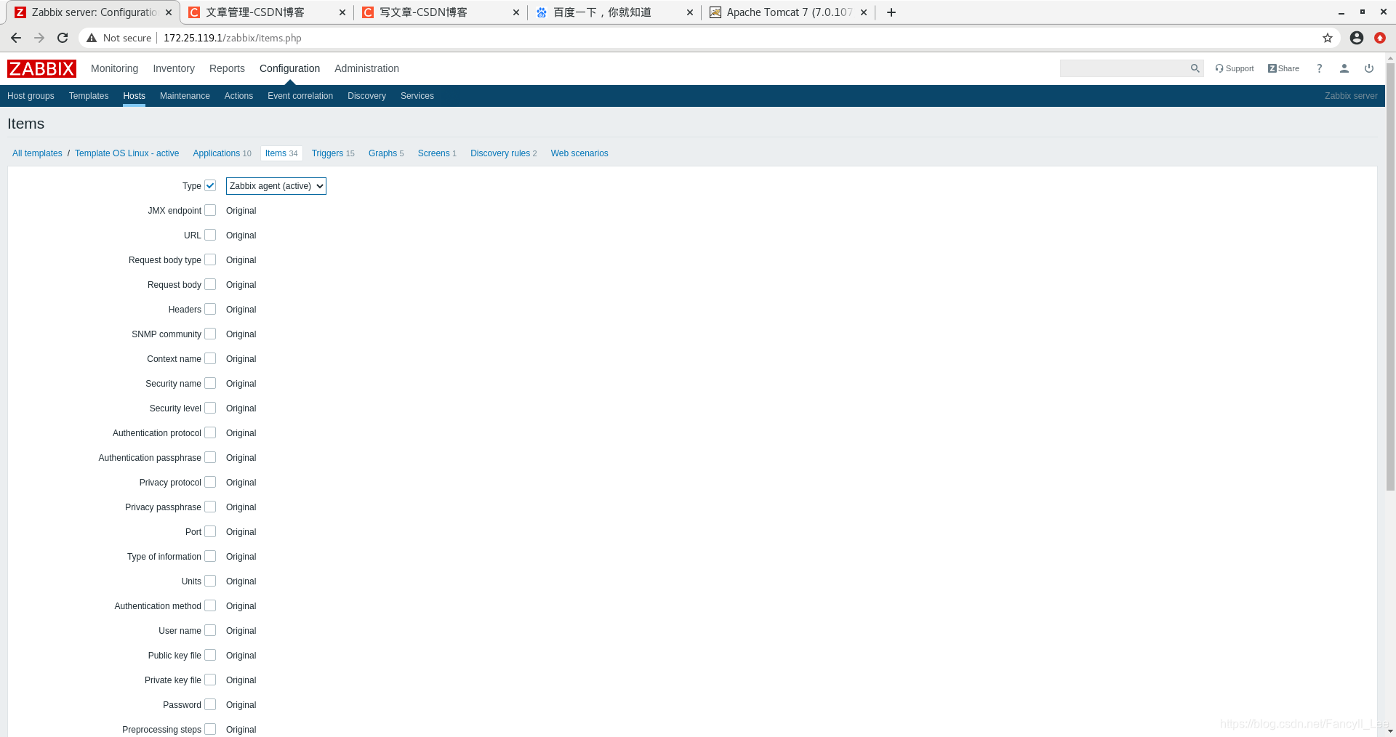Image resolution: width=1396 pixels, height=737 pixels.
Task: Enable the URL checkbox
Action: tap(210, 235)
